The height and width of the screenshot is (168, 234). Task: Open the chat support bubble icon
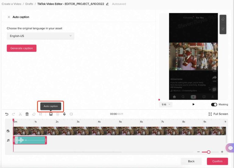tap(230, 148)
